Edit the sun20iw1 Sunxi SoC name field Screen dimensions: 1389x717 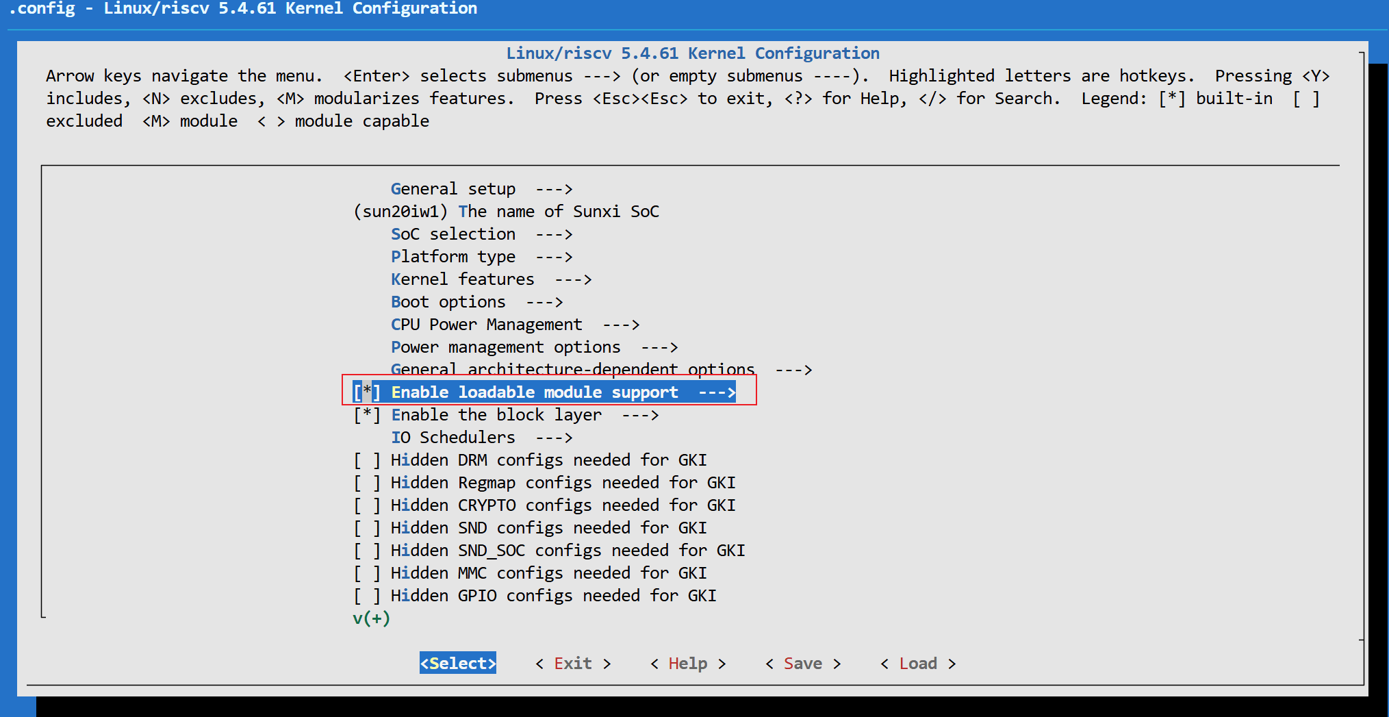point(506,212)
